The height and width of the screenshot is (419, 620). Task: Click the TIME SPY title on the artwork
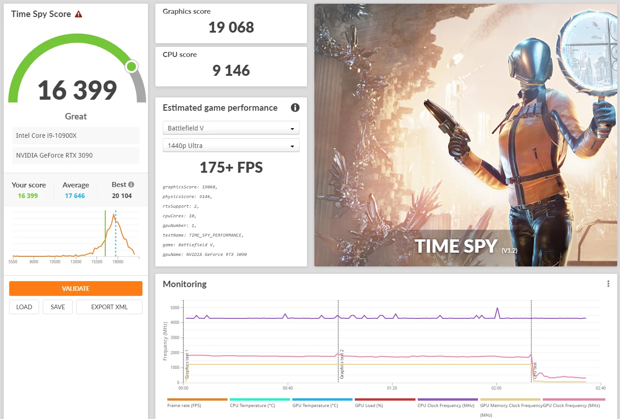pos(456,246)
